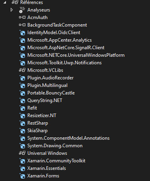Click the Portable.BouncyCastle package icon

pos(23,93)
